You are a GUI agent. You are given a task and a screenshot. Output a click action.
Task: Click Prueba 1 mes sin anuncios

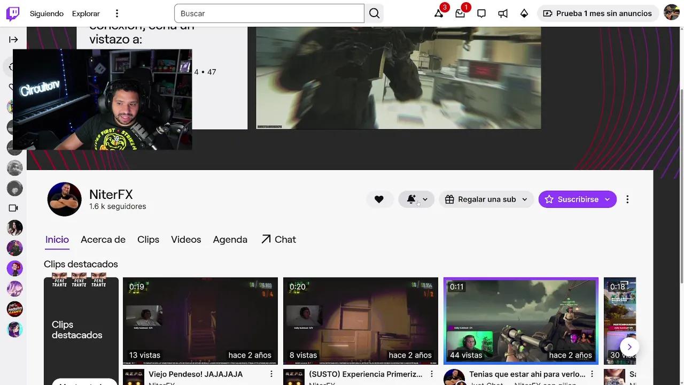point(597,13)
